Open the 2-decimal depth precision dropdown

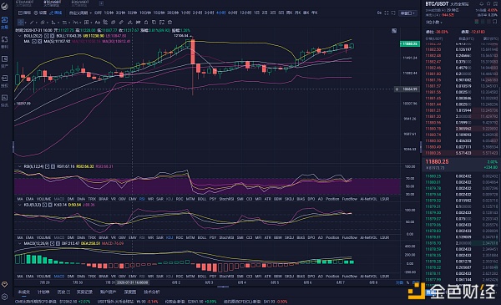click(434, 23)
